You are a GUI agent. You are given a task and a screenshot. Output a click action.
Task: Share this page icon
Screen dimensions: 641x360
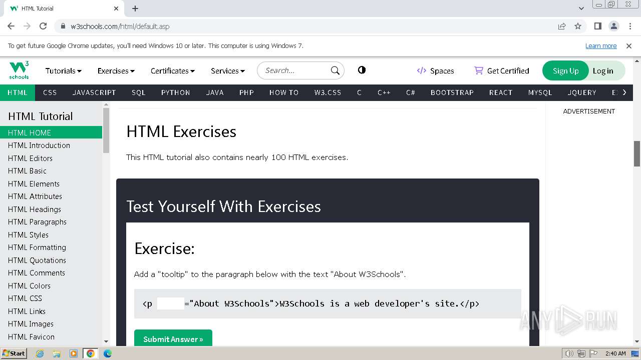point(562,26)
